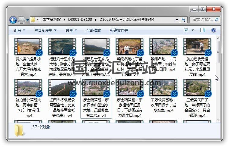Screen dimensions: 229x147
Task: Click the Forward navigation arrow button
Action: click(x=21, y=20)
